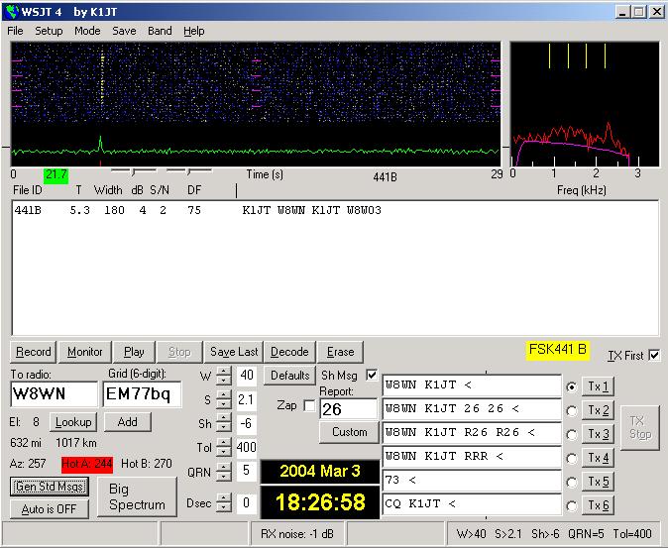Open the Setup menu
The image size is (668, 548).
tap(49, 31)
